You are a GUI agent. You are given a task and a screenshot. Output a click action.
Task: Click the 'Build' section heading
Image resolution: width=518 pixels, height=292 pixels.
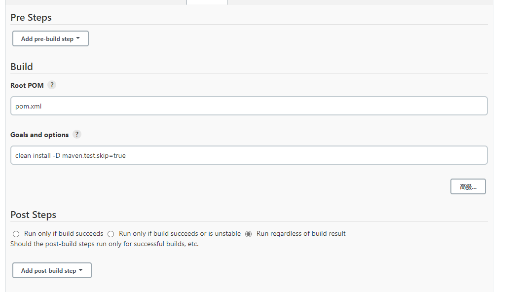[22, 67]
